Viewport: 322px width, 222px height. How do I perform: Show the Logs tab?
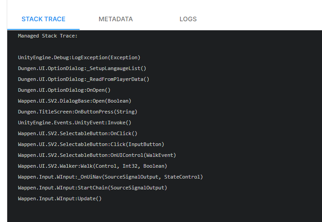point(188,19)
